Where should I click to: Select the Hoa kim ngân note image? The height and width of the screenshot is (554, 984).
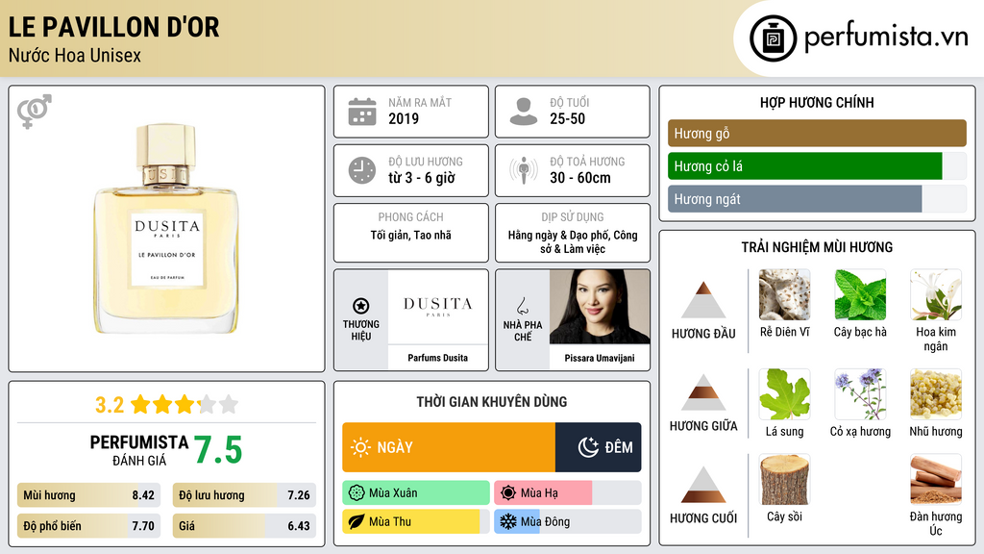[x=936, y=294]
